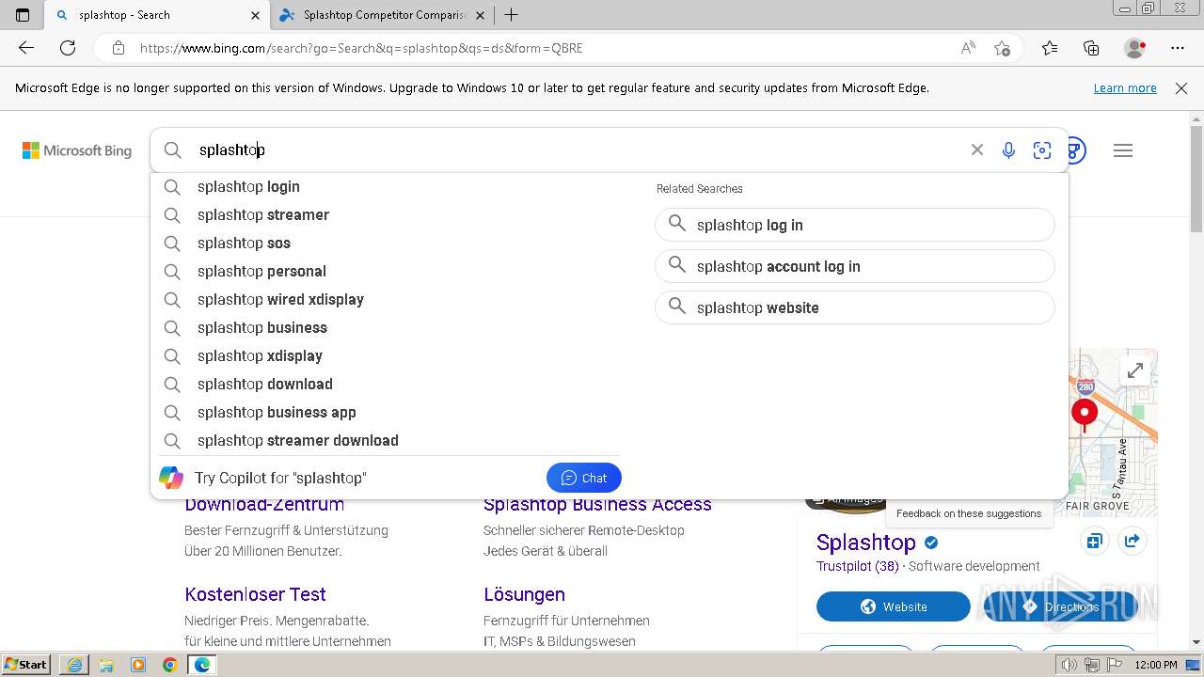1204x677 pixels.
Task: Go to the Microsoft Bing logo home
Action: [77, 150]
